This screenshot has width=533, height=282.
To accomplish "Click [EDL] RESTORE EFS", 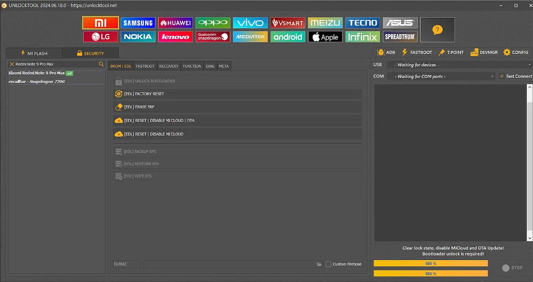I will coord(238,164).
